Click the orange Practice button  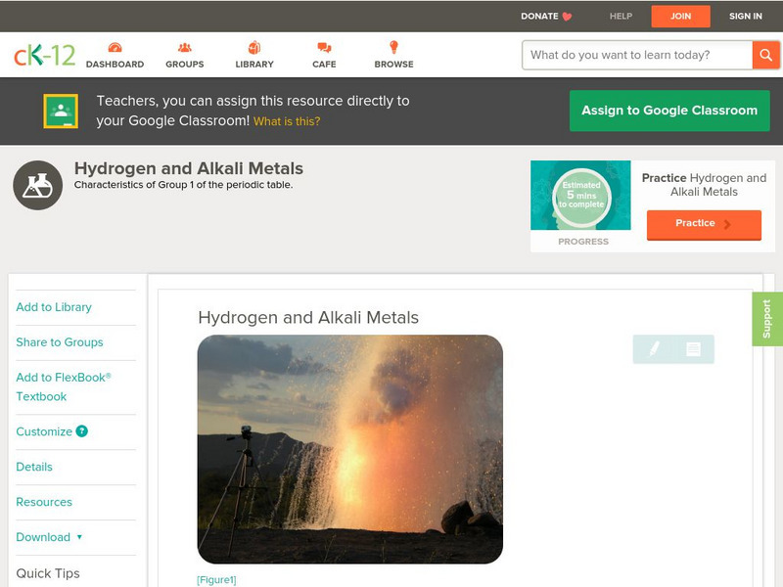coord(703,224)
